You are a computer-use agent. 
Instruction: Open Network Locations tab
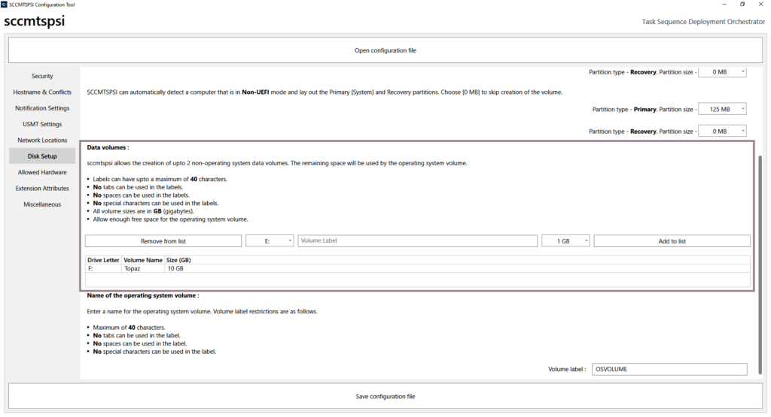(x=42, y=141)
